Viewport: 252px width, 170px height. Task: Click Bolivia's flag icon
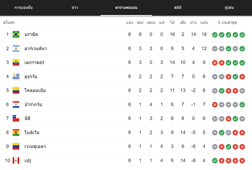[x=16, y=132]
